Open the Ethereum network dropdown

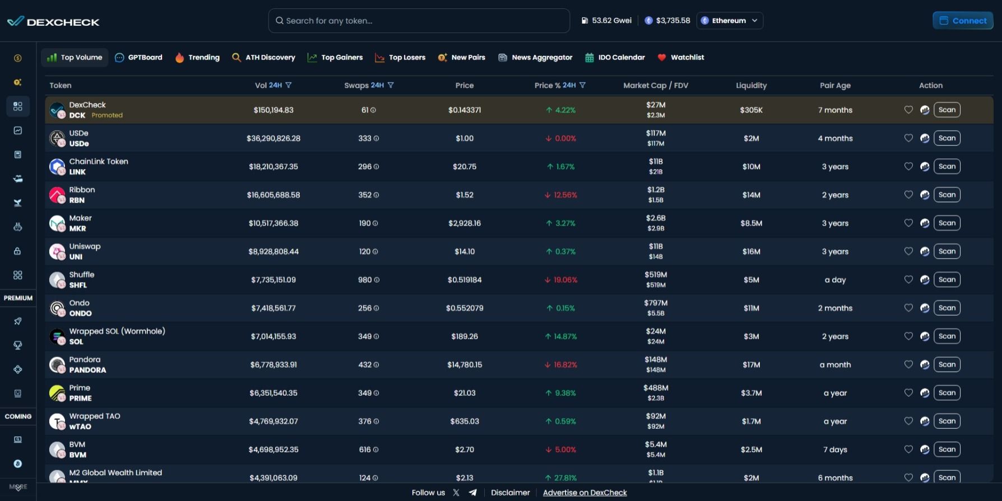click(x=730, y=21)
